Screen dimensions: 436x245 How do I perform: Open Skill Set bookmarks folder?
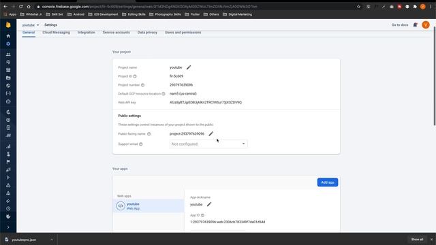[54, 14]
